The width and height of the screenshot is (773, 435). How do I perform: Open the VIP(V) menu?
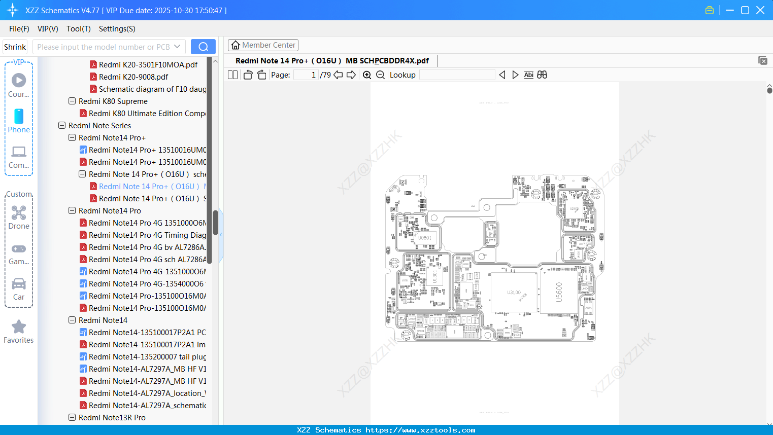[x=48, y=29]
